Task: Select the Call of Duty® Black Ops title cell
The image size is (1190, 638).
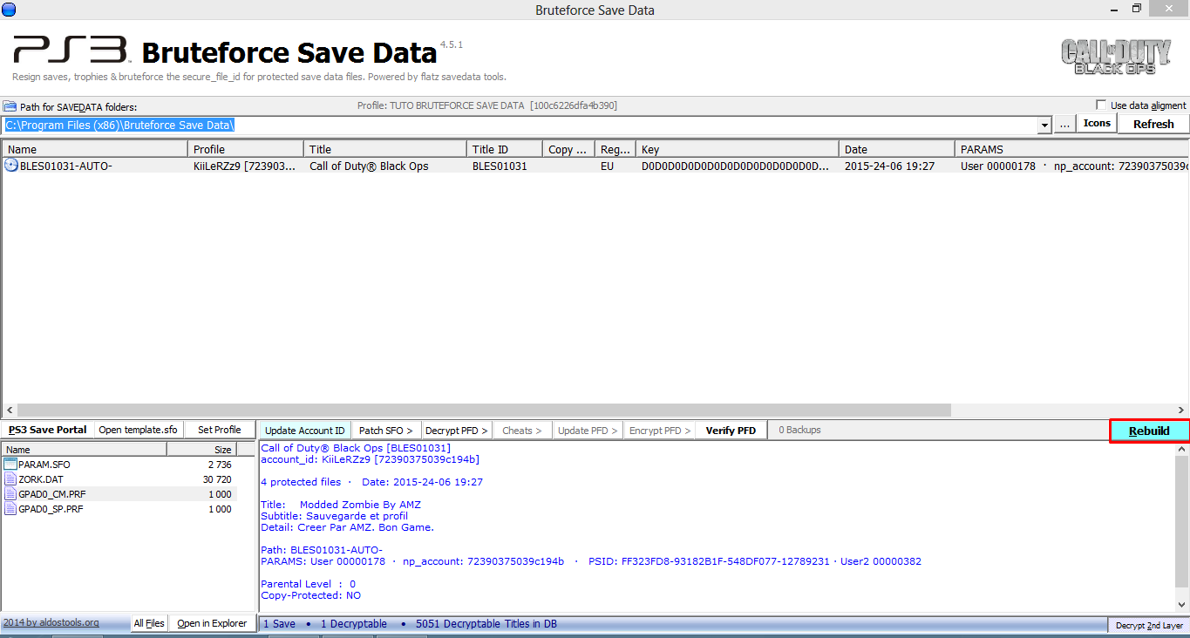Action: (369, 166)
